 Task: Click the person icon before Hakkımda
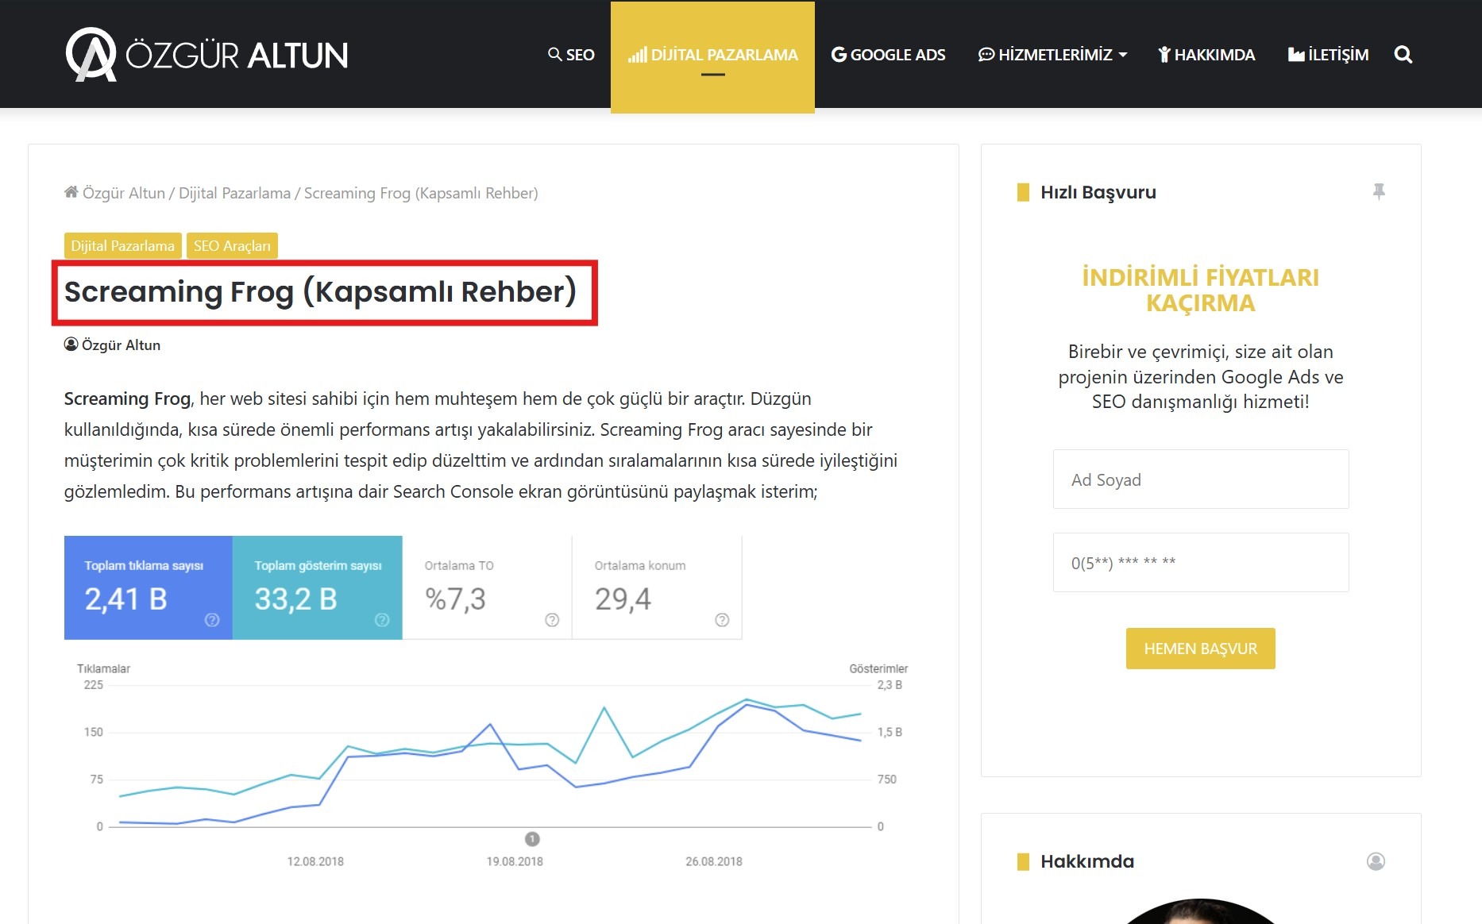(x=1164, y=55)
